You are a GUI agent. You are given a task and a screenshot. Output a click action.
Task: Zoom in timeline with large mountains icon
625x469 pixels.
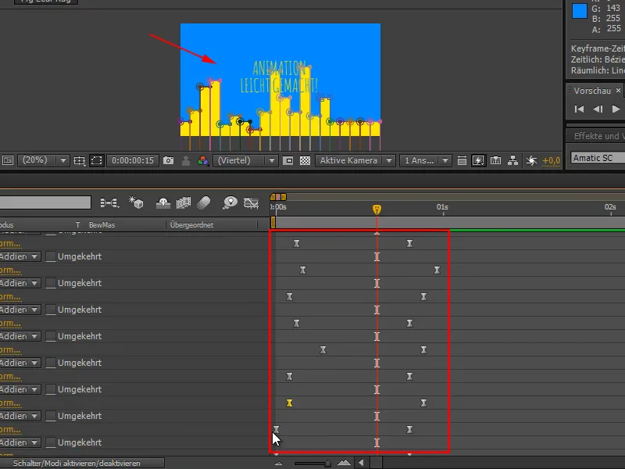(344, 463)
